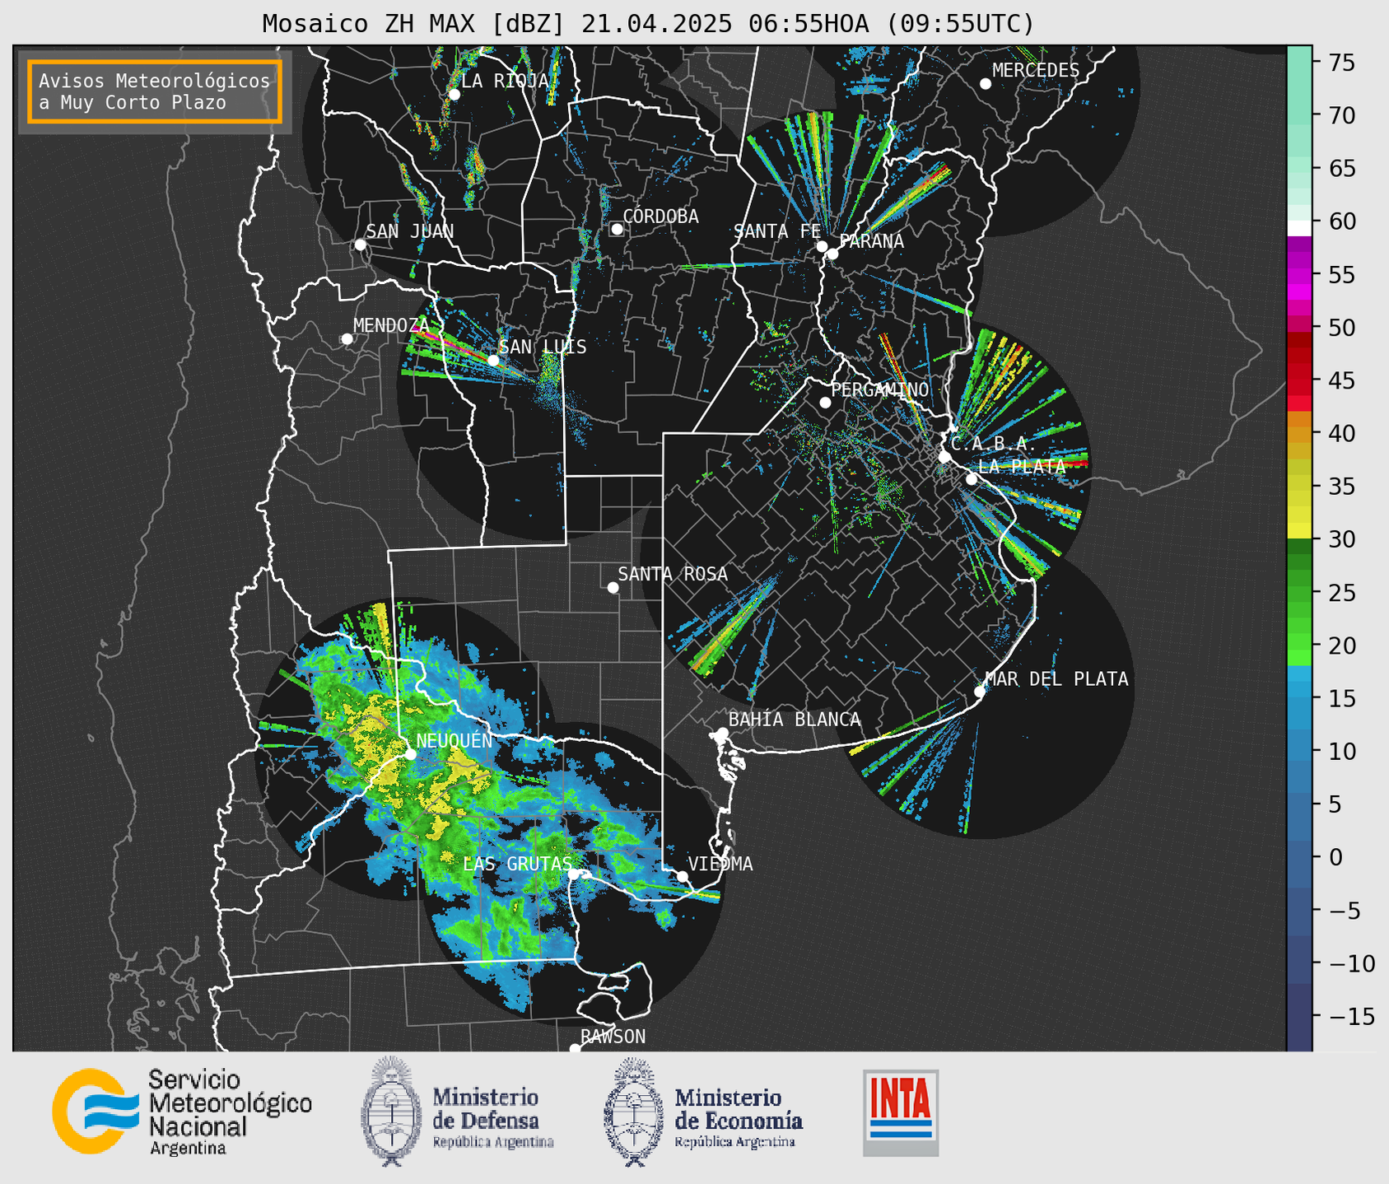Click the San Luis city marker dot
1389x1184 pixels.
493,361
